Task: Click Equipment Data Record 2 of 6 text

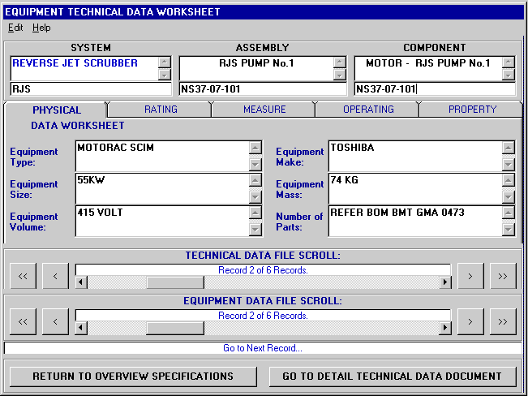Action: 263,316
